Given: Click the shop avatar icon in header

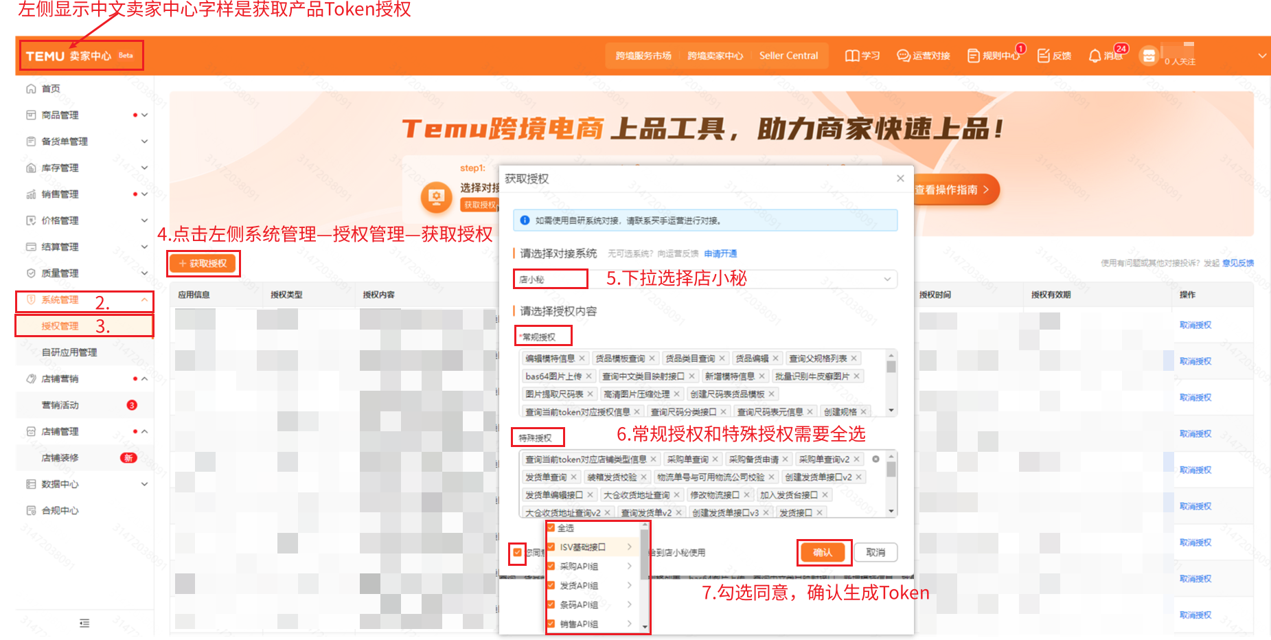Looking at the screenshot, I should point(1149,56).
